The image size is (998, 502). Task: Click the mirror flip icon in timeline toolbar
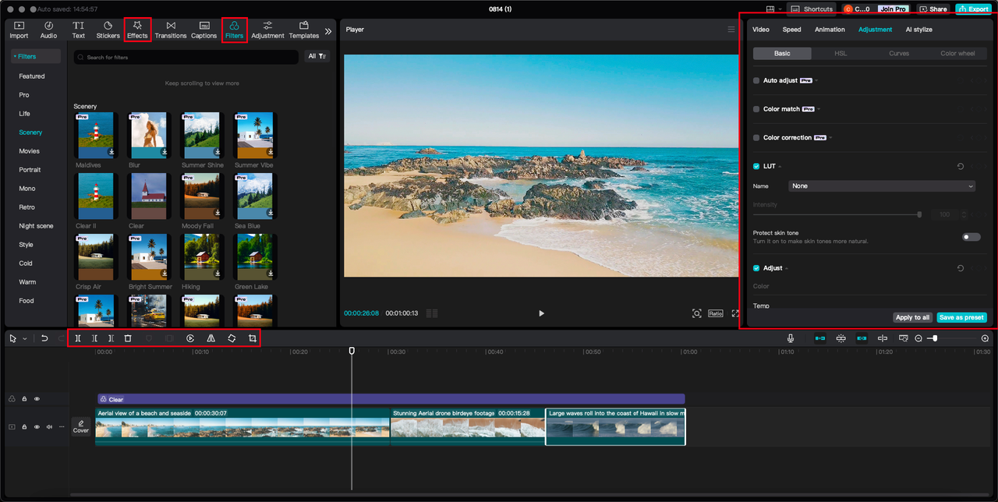click(211, 338)
